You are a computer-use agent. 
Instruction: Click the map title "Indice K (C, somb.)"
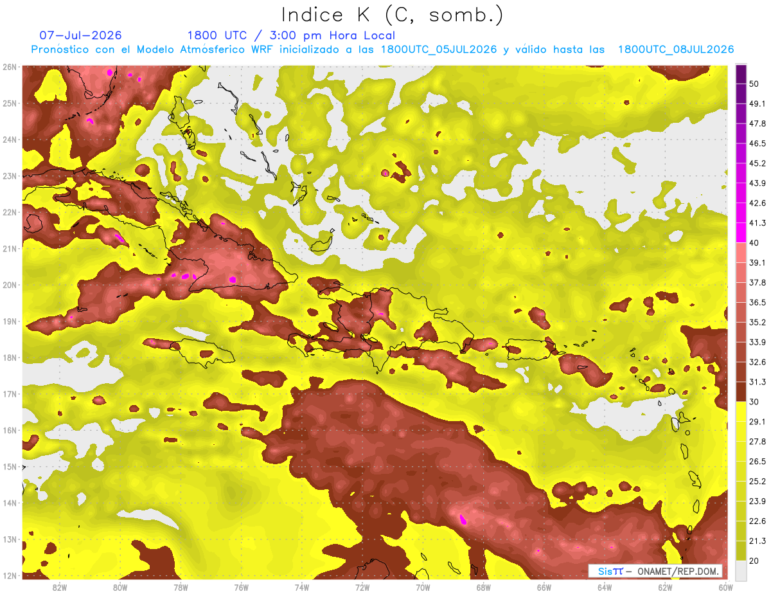[392, 15]
